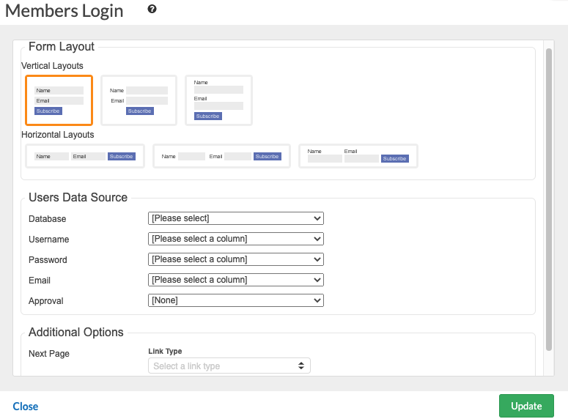Image resolution: width=568 pixels, height=419 pixels.
Task: Pick horizontal layout with labels above fields
Action: coord(358,156)
